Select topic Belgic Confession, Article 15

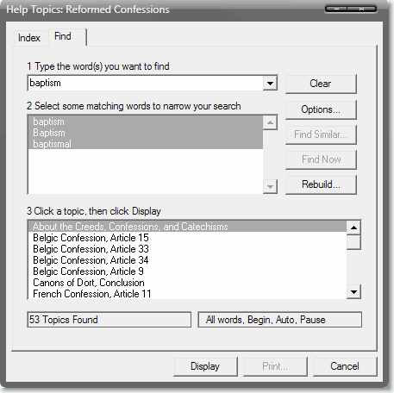(187, 238)
